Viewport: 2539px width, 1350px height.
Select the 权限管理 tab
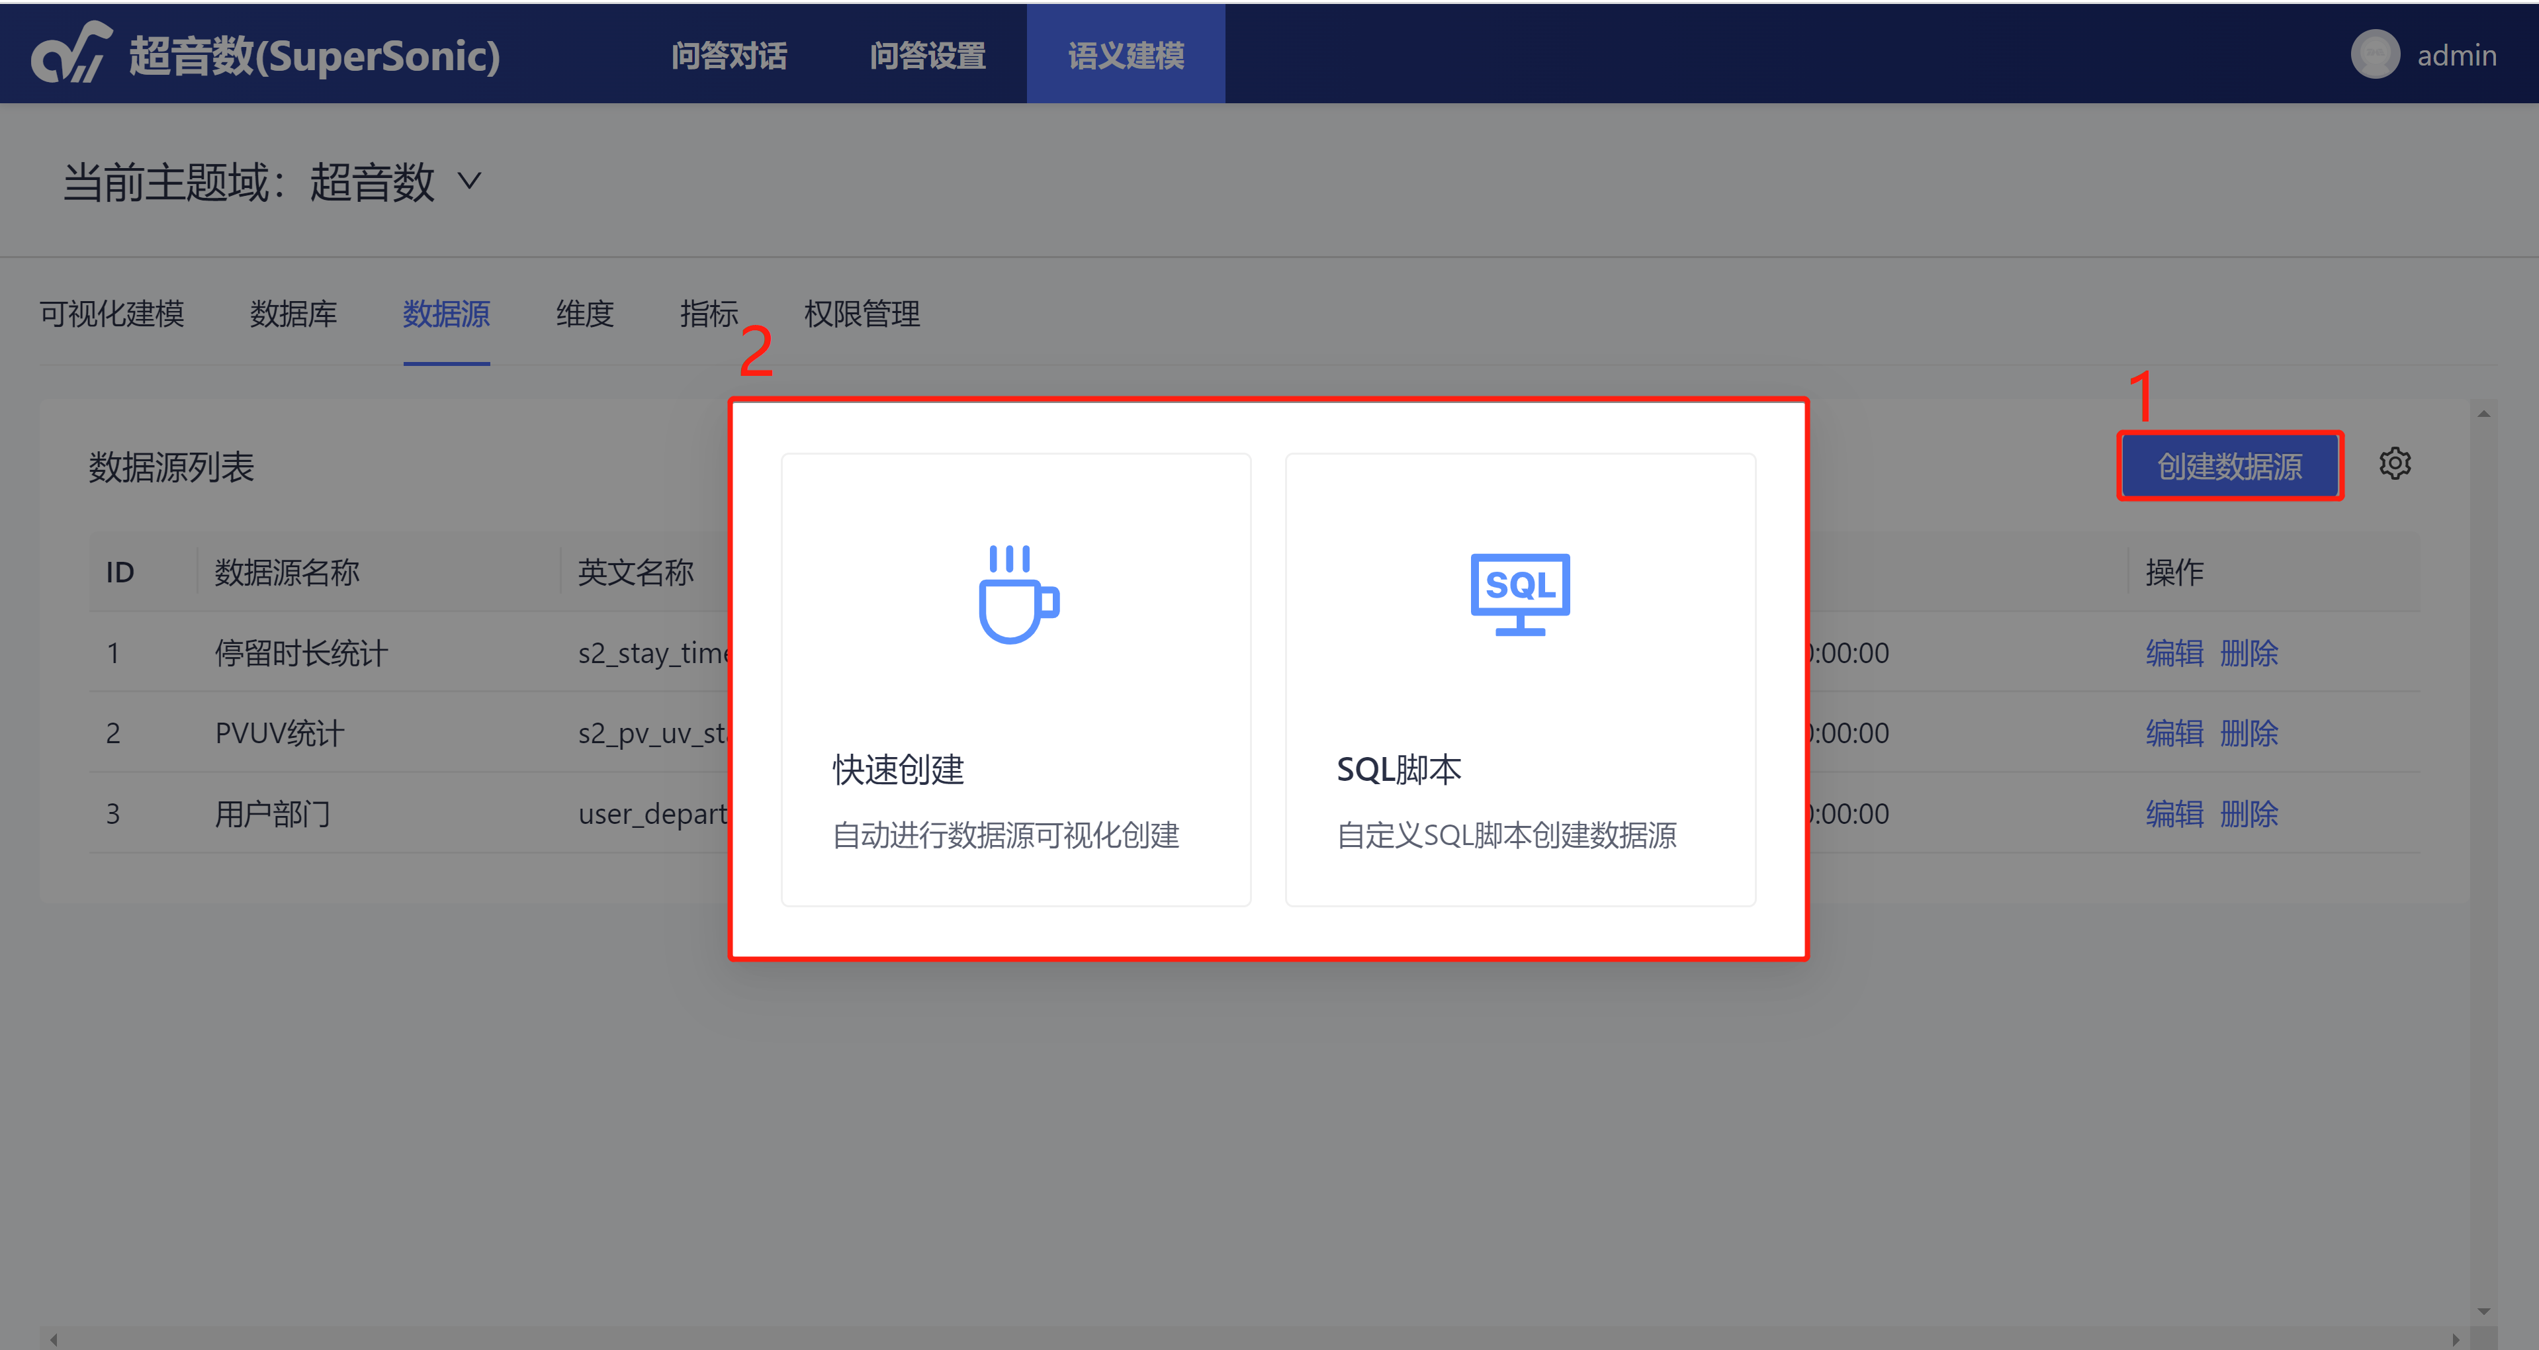(x=862, y=314)
